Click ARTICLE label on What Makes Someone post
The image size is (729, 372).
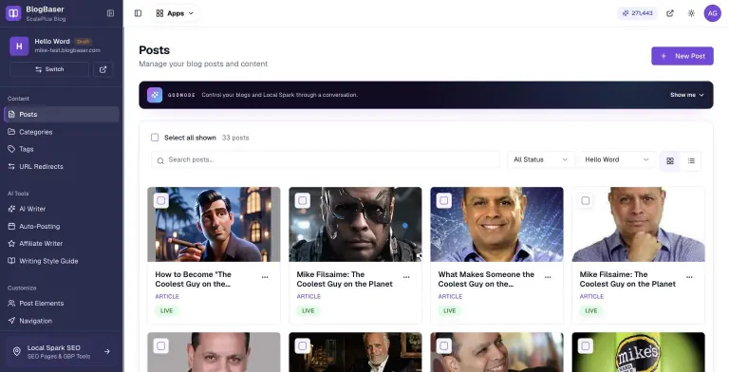(450, 296)
